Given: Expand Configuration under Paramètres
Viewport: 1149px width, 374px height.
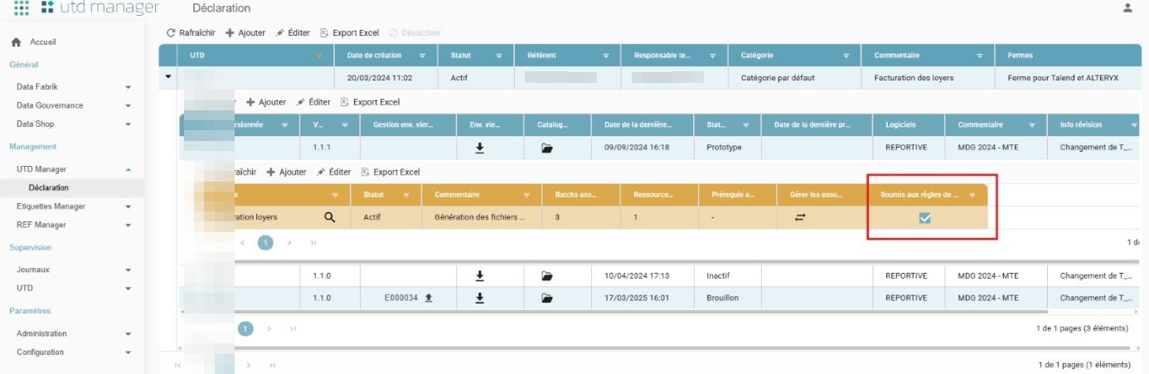Looking at the screenshot, I should click(x=128, y=352).
